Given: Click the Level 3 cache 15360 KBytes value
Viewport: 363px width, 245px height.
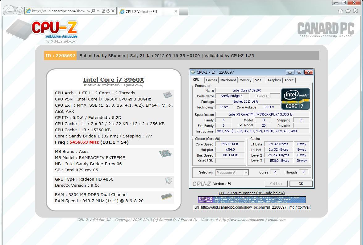Looking at the screenshot, I should 279,160.
